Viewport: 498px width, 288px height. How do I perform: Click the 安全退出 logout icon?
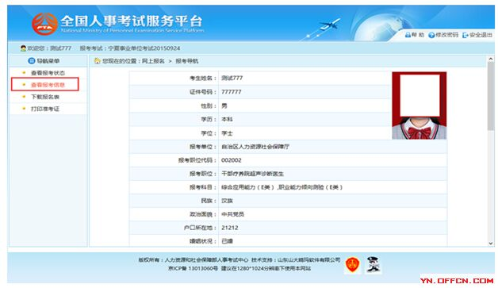[465, 35]
